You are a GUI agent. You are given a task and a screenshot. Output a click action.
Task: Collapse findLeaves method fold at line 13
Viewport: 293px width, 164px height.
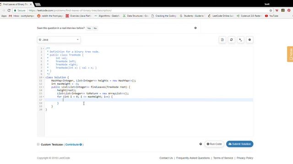pos(43,87)
